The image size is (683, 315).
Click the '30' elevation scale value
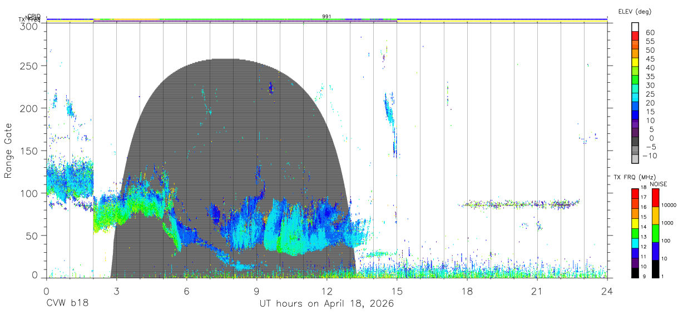tap(650, 85)
